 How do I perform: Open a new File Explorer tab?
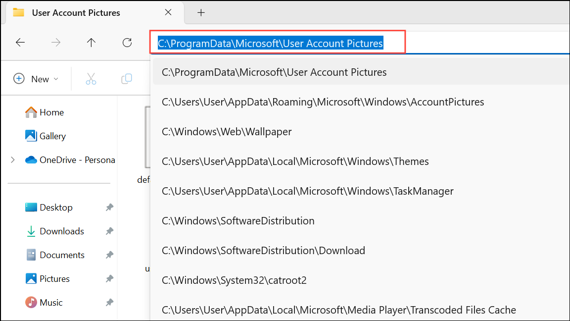tap(201, 12)
